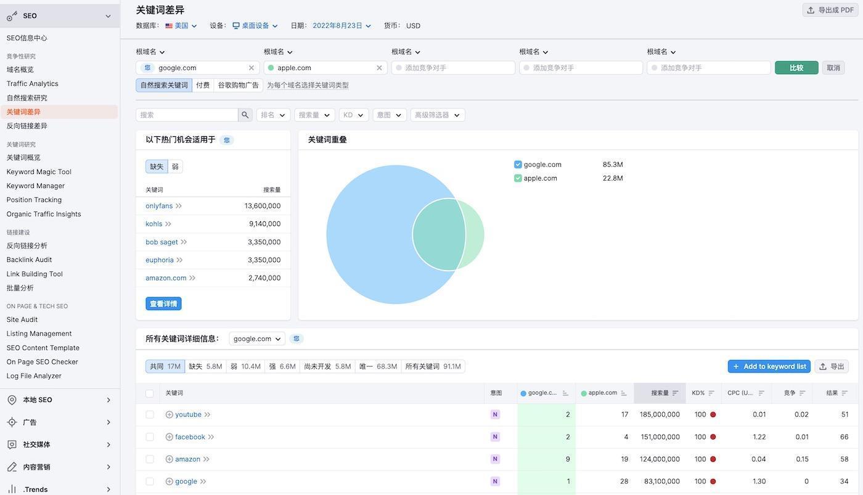Viewport: 863px width, 495px height.
Task: Click sort icon on 结果 column
Action: click(x=845, y=393)
